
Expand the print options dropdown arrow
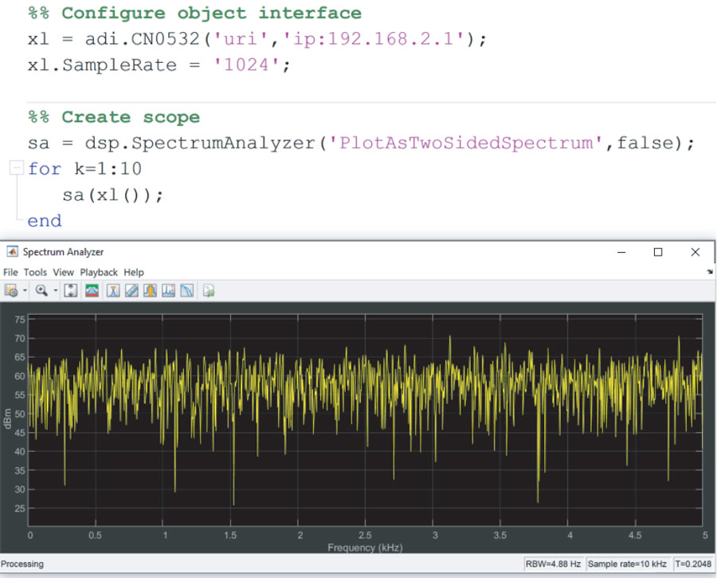point(25,290)
